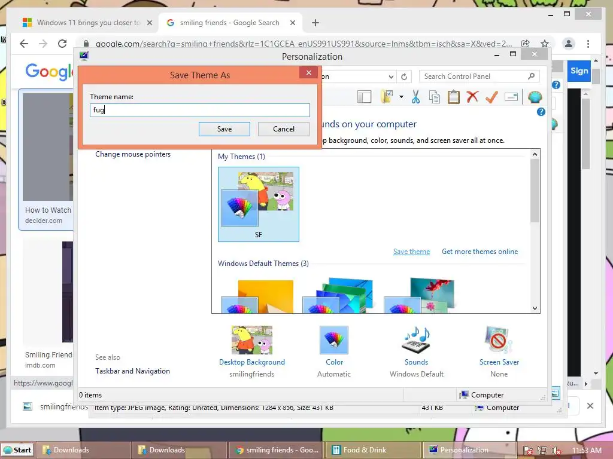Open Desktop Background settings icon
The width and height of the screenshot is (613, 459).
tap(252, 340)
